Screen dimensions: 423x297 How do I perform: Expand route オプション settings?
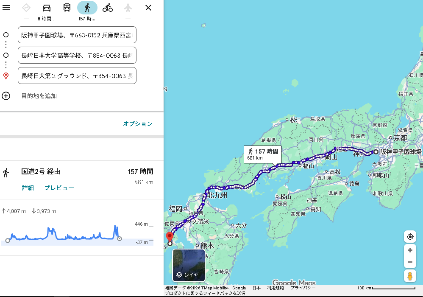pyautogui.click(x=138, y=124)
